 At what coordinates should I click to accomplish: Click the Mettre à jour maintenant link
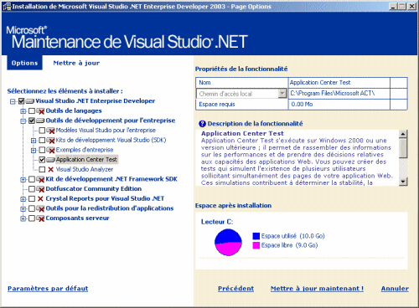(x=317, y=289)
